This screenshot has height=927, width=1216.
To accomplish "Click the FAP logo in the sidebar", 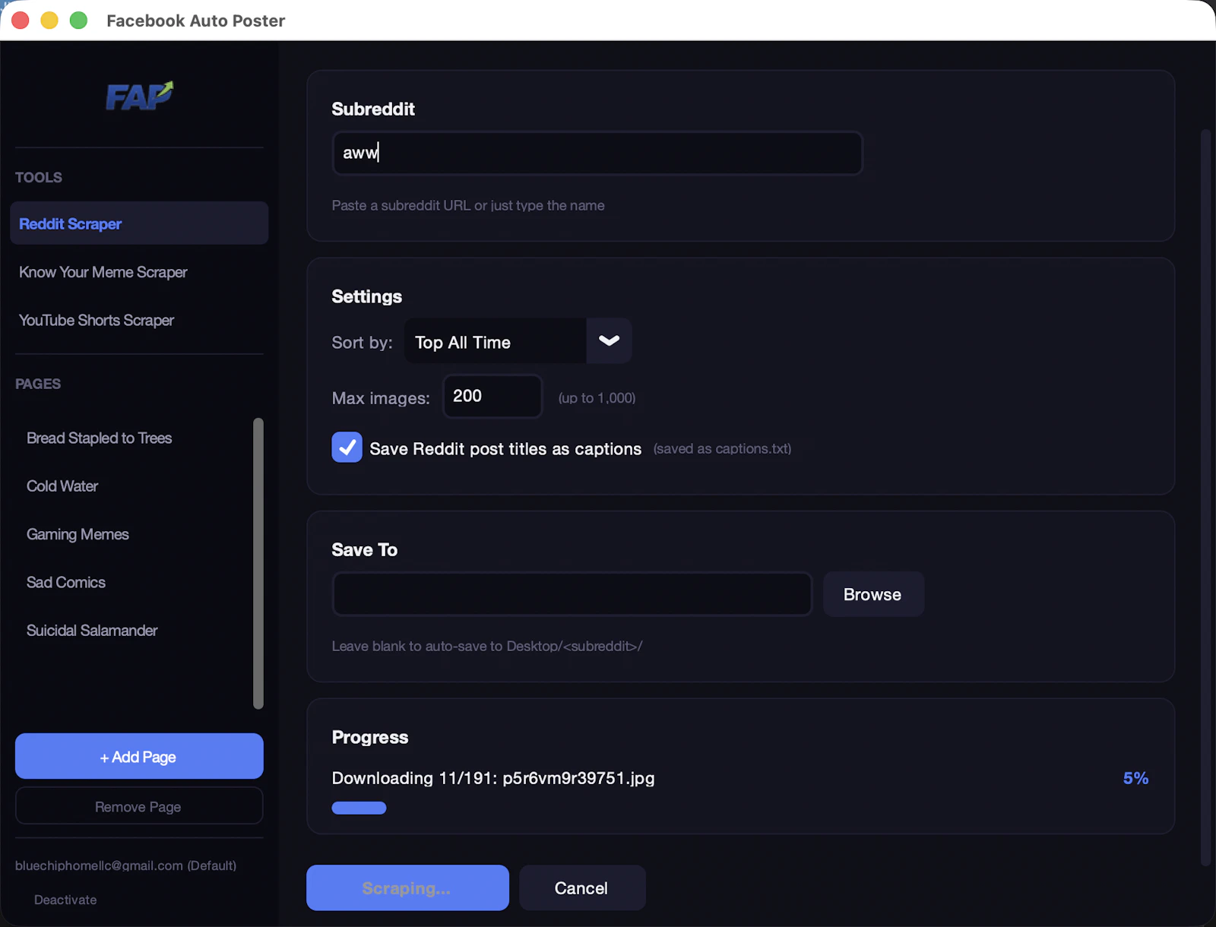I will [139, 96].
